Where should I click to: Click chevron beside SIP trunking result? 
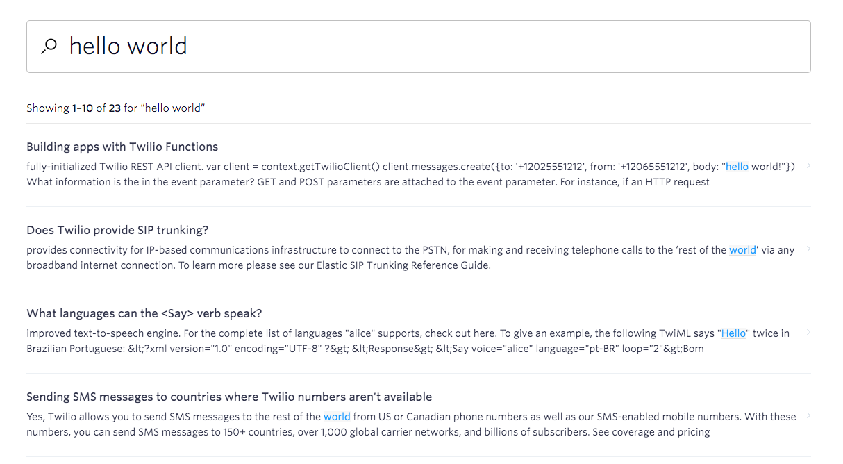click(808, 249)
